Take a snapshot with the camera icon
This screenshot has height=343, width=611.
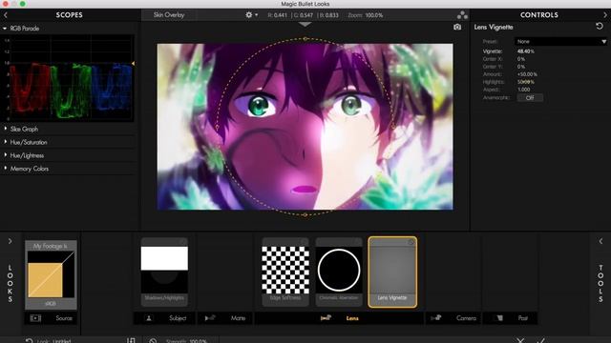[457, 27]
